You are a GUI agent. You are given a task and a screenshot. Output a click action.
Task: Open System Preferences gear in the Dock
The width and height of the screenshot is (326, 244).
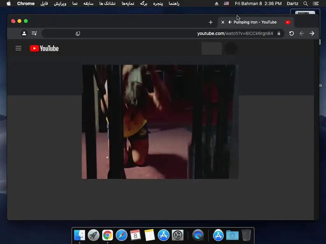pyautogui.click(x=178, y=235)
